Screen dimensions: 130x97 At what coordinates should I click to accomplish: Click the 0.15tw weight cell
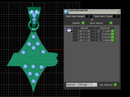coord(106,31)
